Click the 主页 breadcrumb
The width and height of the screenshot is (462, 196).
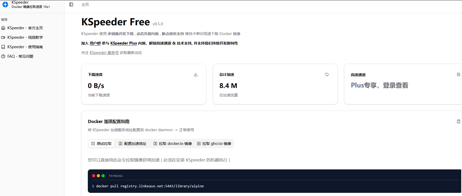click(85, 4)
